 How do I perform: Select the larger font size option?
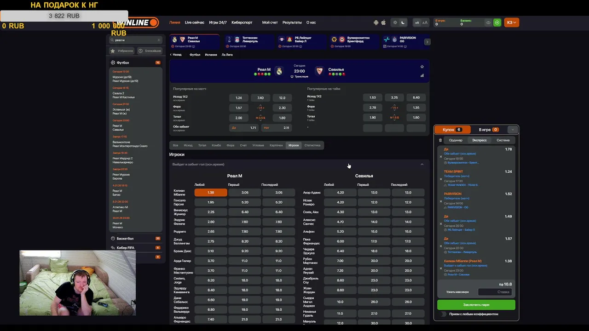click(425, 23)
